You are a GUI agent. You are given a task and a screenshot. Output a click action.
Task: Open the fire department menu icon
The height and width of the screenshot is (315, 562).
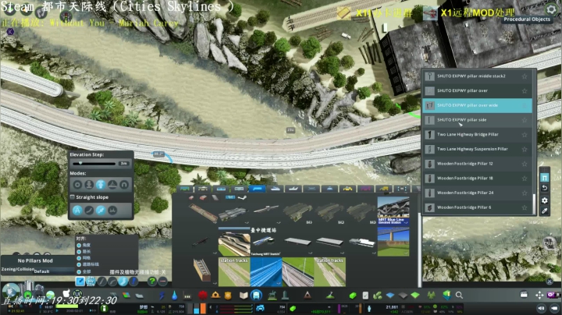(x=215, y=296)
